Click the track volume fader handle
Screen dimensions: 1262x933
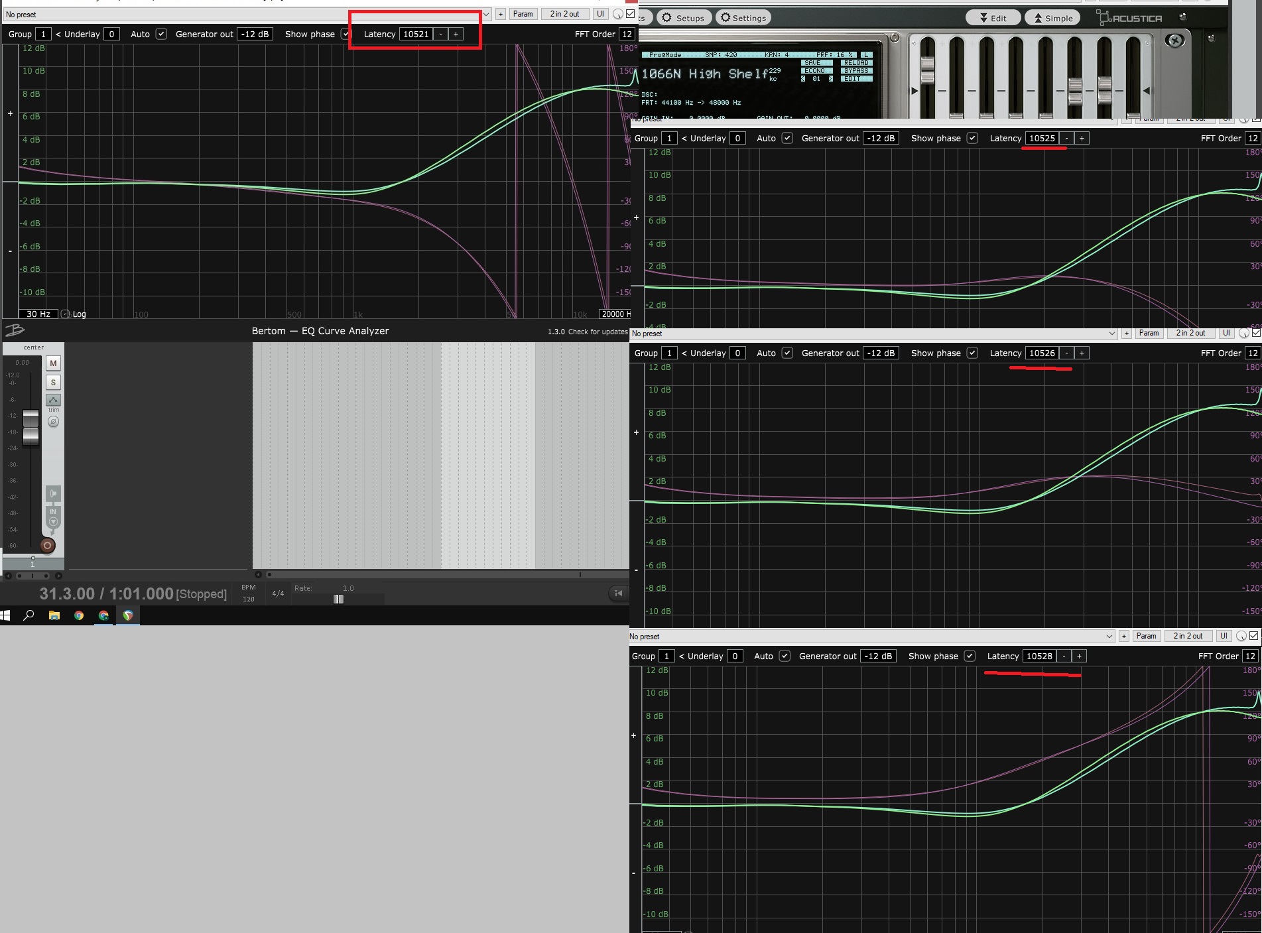pyautogui.click(x=31, y=427)
